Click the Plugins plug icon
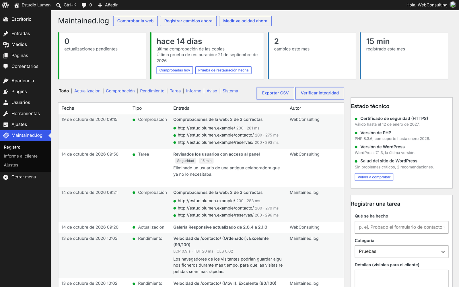The height and width of the screenshot is (287, 459). click(x=6, y=92)
